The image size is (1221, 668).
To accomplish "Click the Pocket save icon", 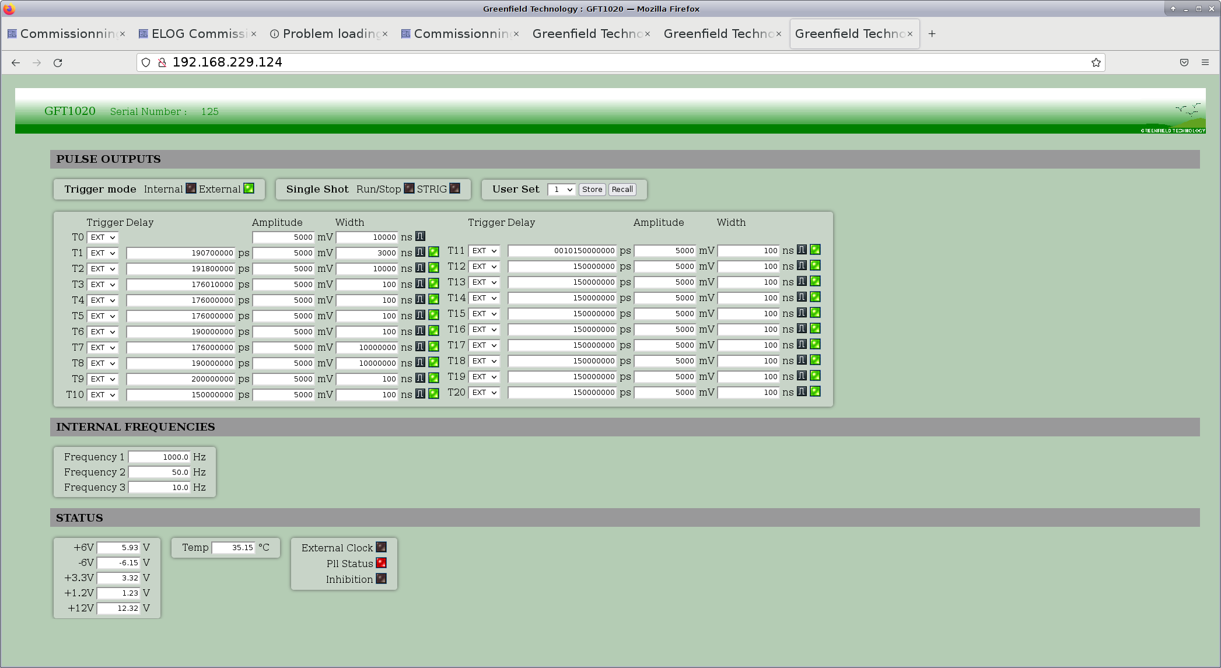I will point(1184,62).
